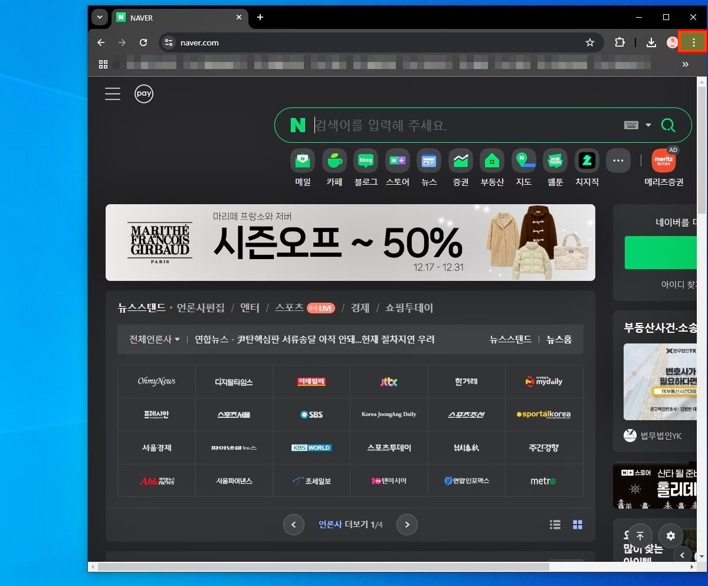Switch newsstand to grid view
Image resolution: width=708 pixels, height=586 pixels.
(578, 524)
